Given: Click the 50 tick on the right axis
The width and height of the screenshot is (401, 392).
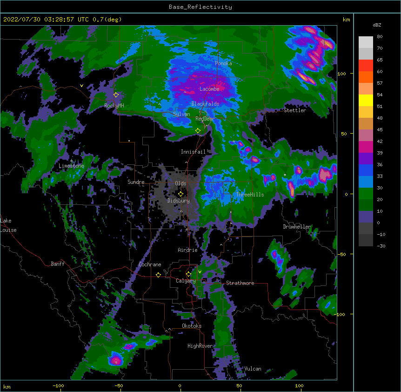Looking at the screenshot, I should (x=344, y=134).
